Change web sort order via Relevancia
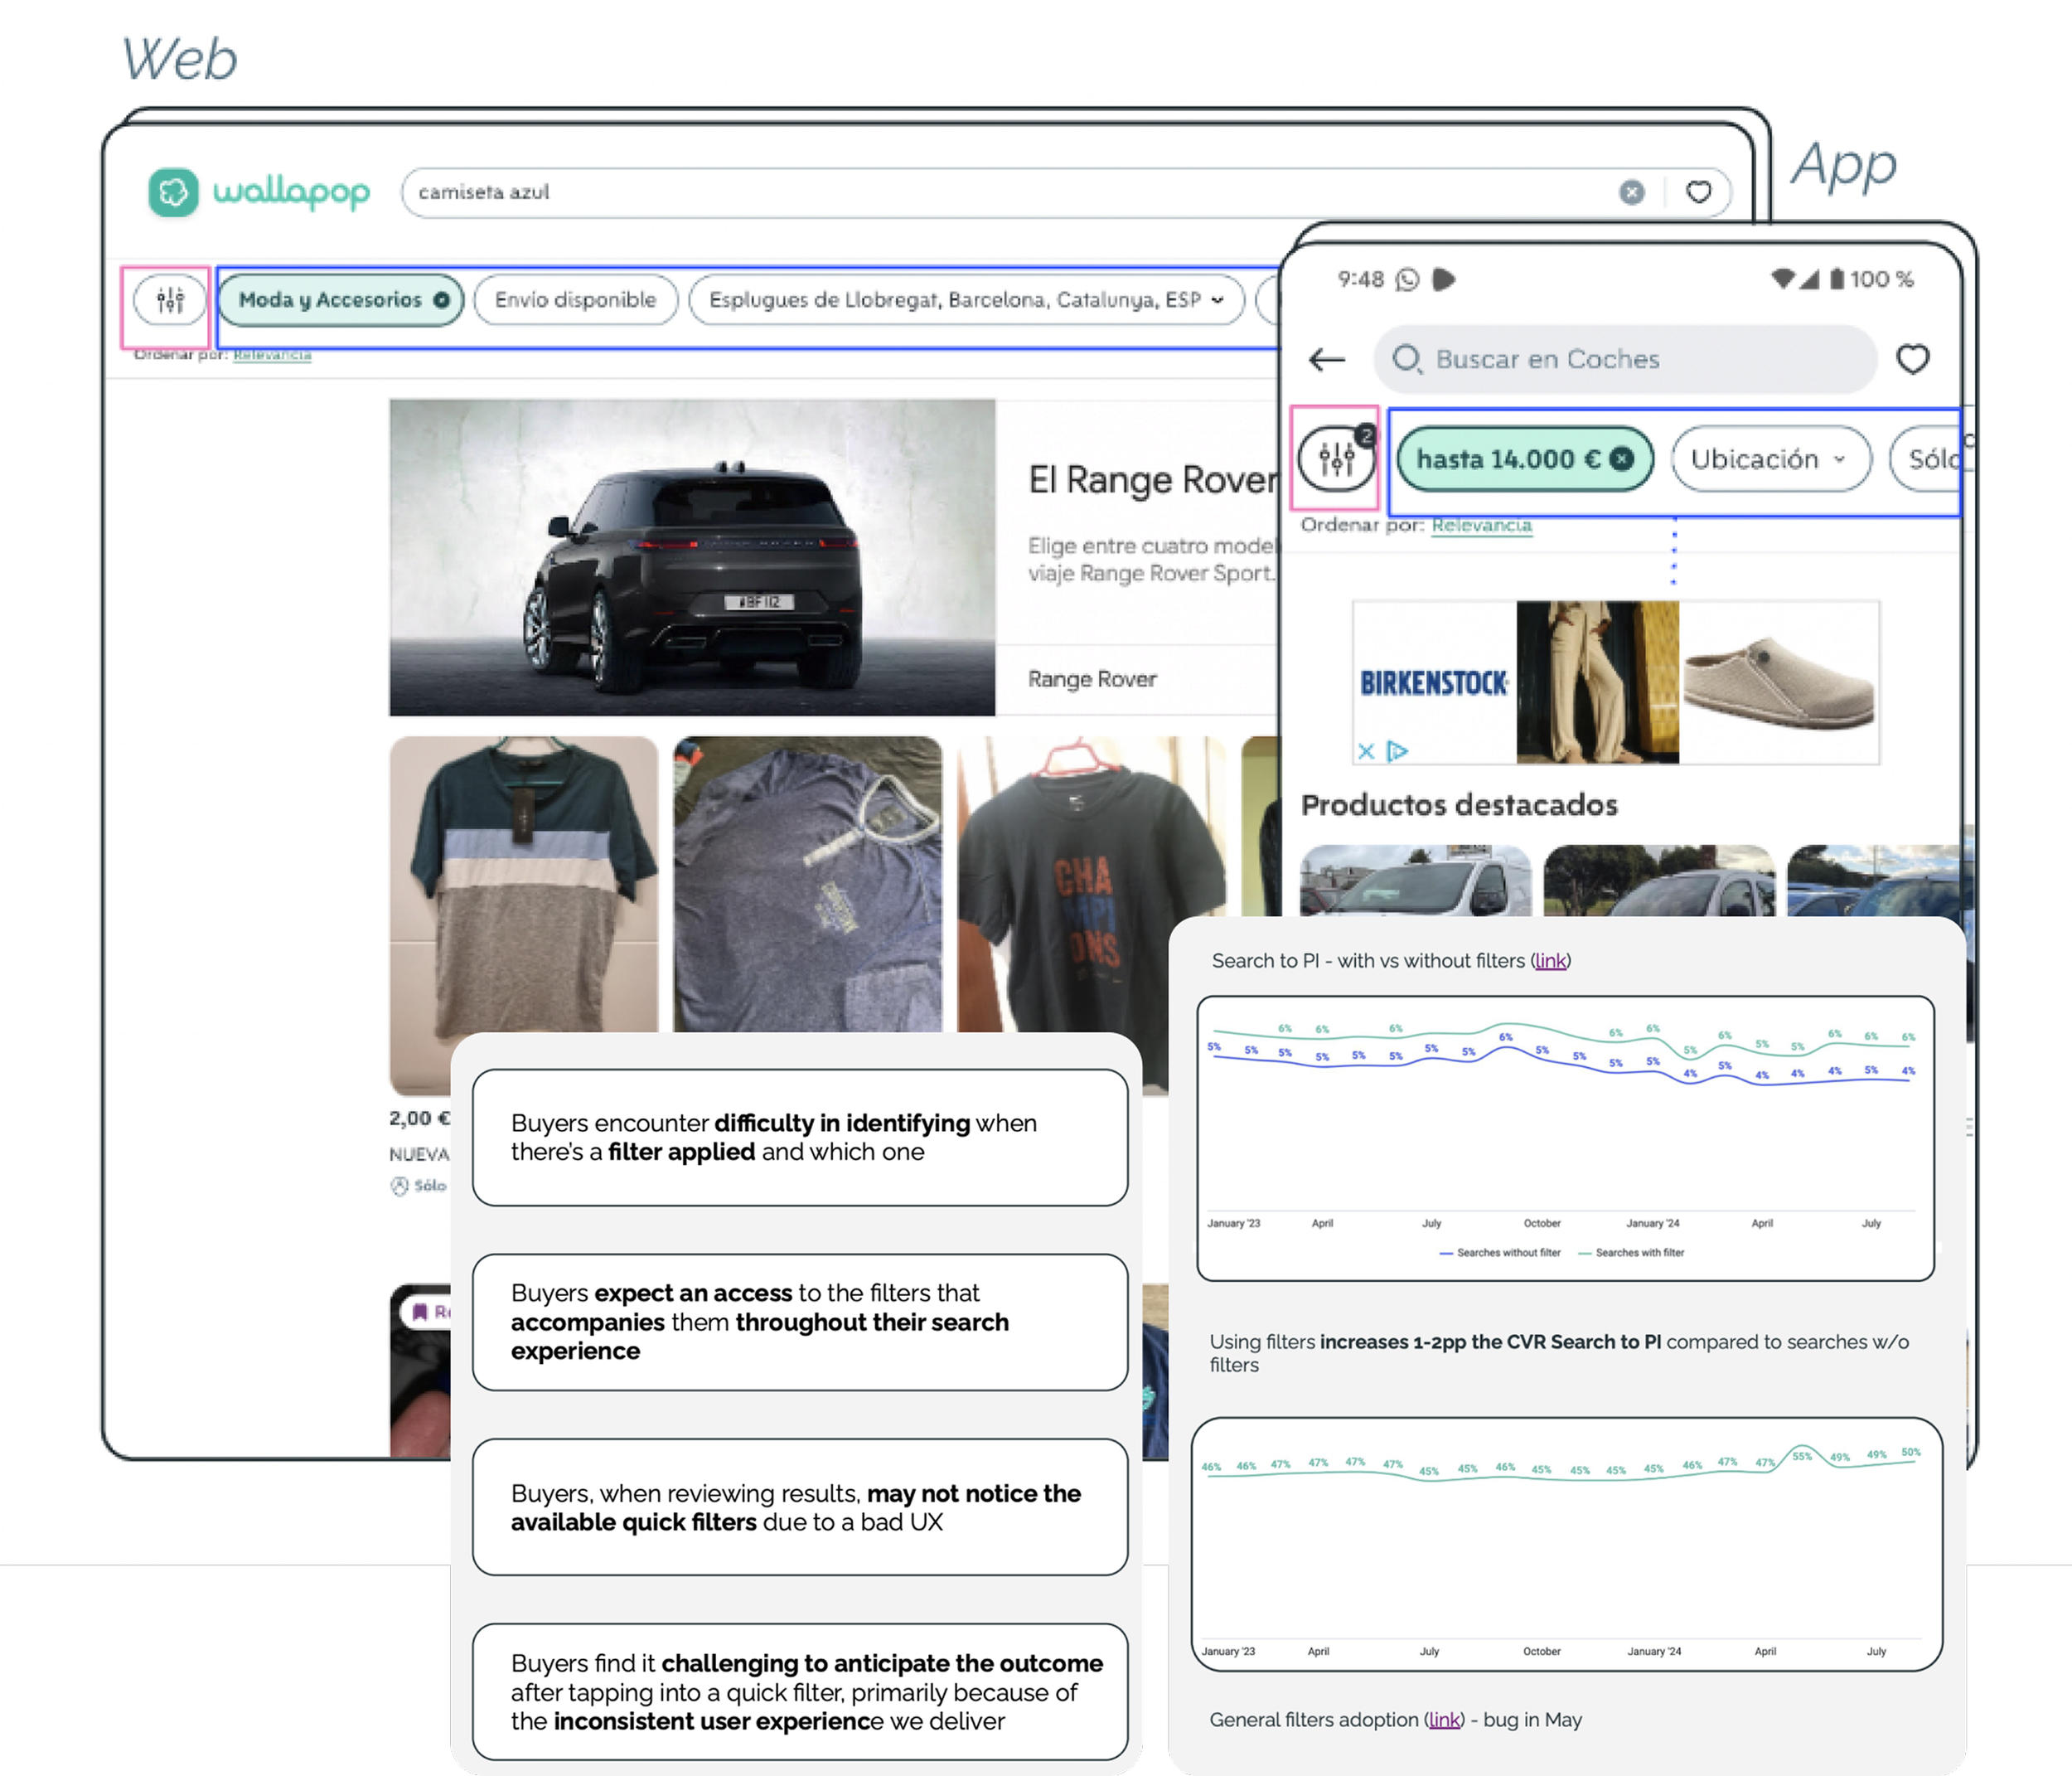The image size is (2072, 1776). click(272, 354)
